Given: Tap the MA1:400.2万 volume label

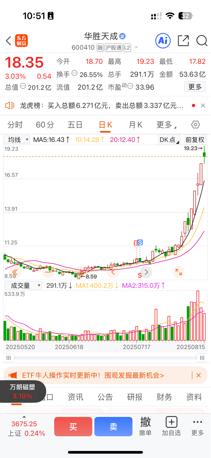Looking at the screenshot, I should click(x=97, y=286).
